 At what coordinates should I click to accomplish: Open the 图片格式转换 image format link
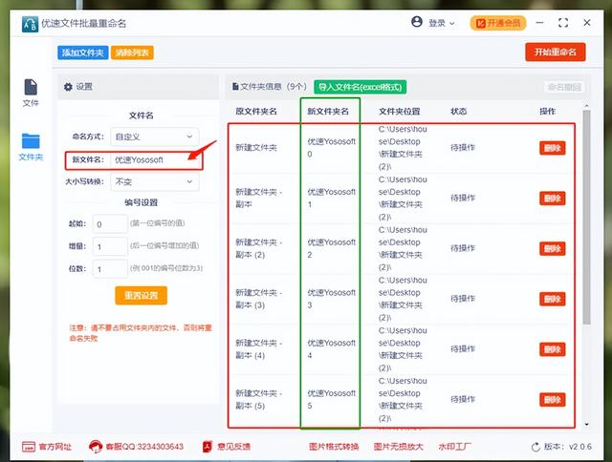334,447
